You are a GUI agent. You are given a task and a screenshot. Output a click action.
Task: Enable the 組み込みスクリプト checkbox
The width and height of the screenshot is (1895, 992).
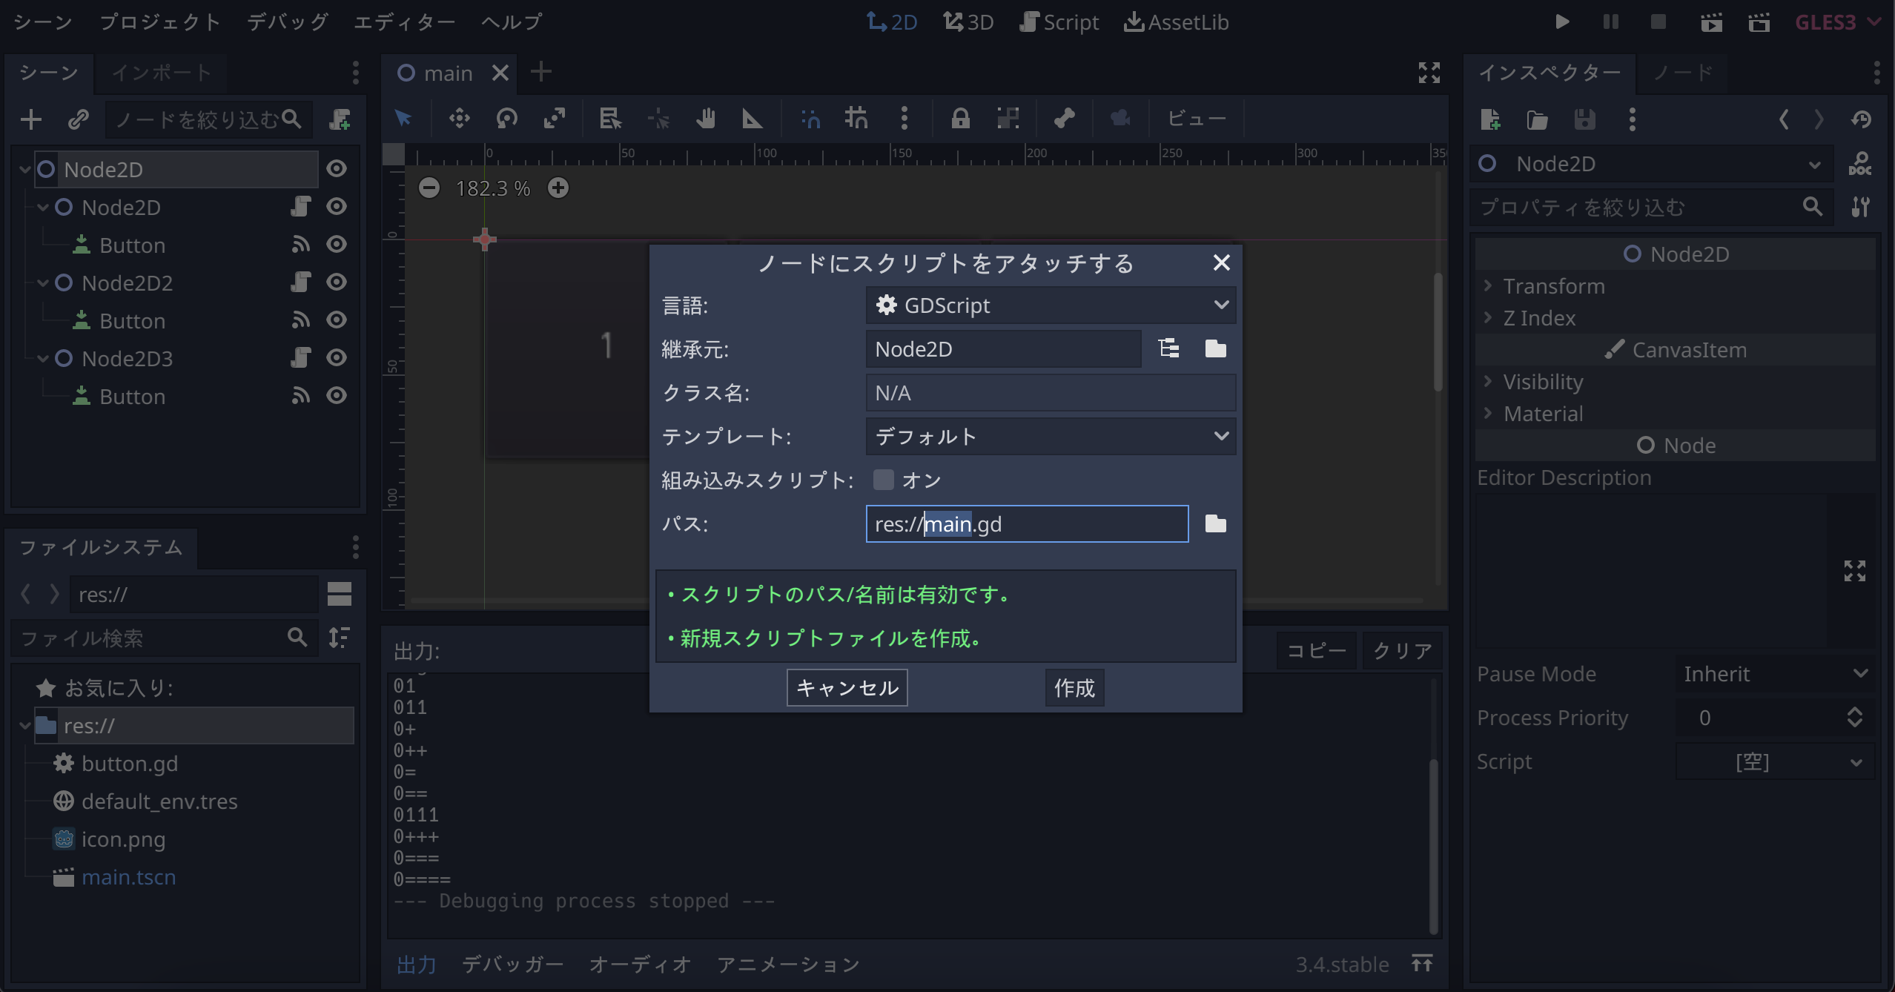[x=882, y=480]
